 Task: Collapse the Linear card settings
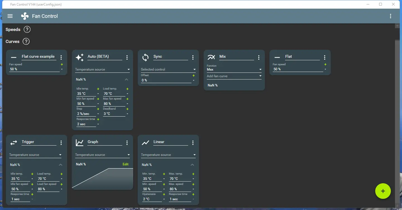point(192,165)
